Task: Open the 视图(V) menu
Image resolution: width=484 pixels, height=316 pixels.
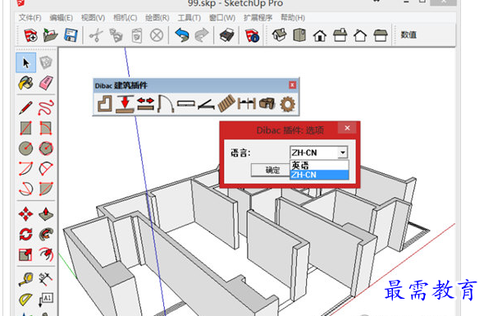Action: (93, 17)
